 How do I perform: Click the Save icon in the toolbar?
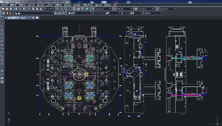(x=11, y=9)
